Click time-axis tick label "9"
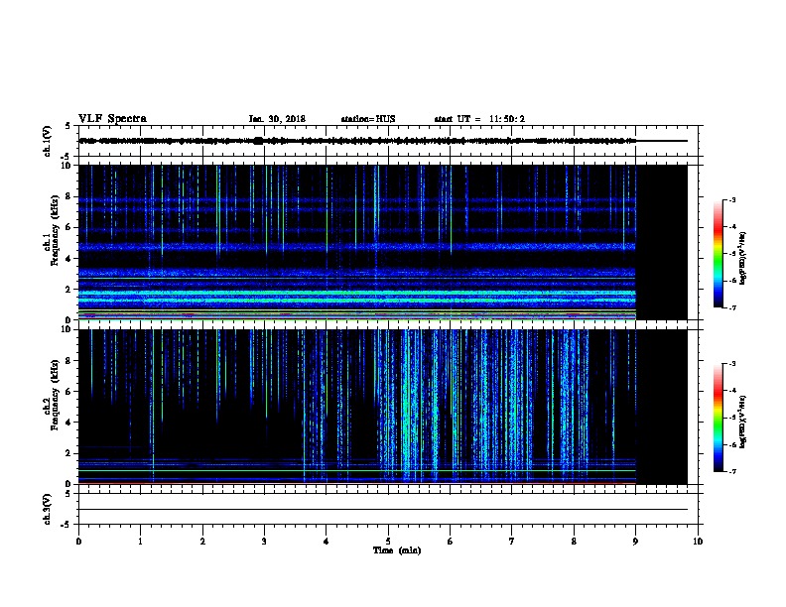 click(635, 542)
